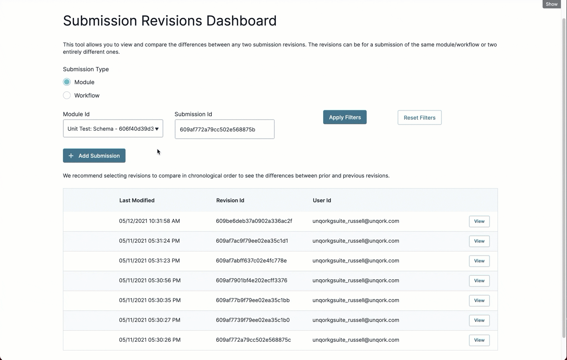Image resolution: width=567 pixels, height=360 pixels.
Task: Click the date 05/12/2021 10:31:58 AM
Action: 150,221
